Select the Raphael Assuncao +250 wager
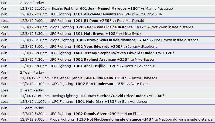The image size is (215, 123). pos(101,59)
